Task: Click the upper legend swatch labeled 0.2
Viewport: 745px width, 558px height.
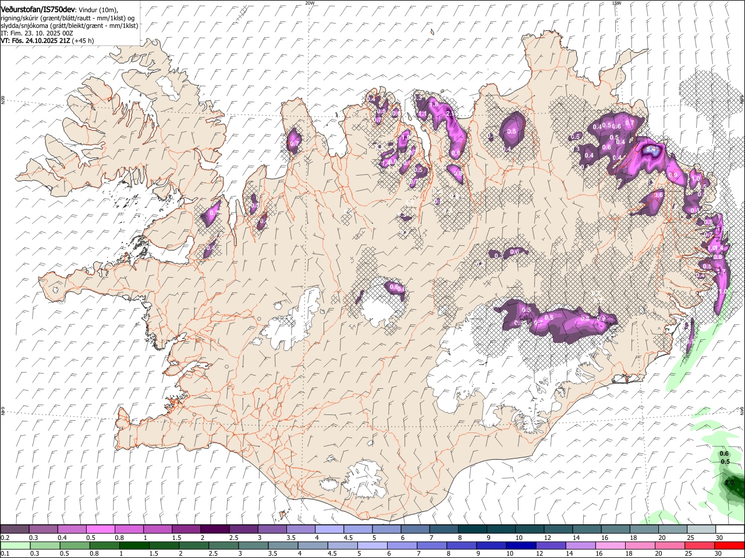Action: [15, 530]
